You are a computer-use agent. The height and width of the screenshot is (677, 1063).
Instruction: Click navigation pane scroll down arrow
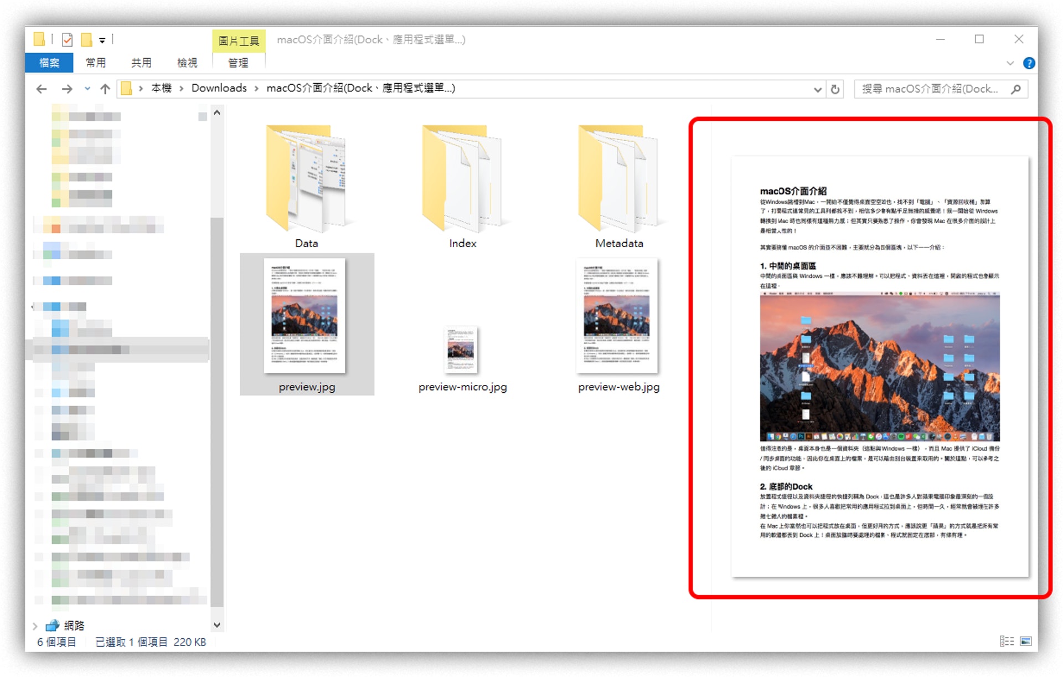(217, 625)
